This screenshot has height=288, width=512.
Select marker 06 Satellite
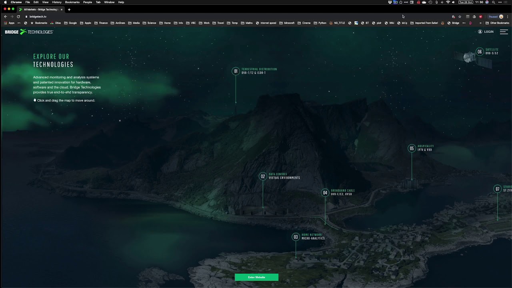(x=480, y=52)
